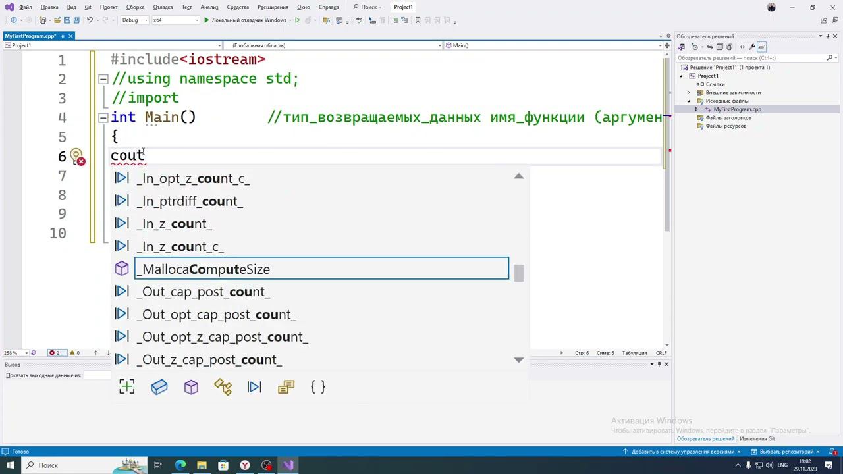Click the CRLF line ending indicator
Viewport: 843px width, 474px height.
[x=661, y=353]
